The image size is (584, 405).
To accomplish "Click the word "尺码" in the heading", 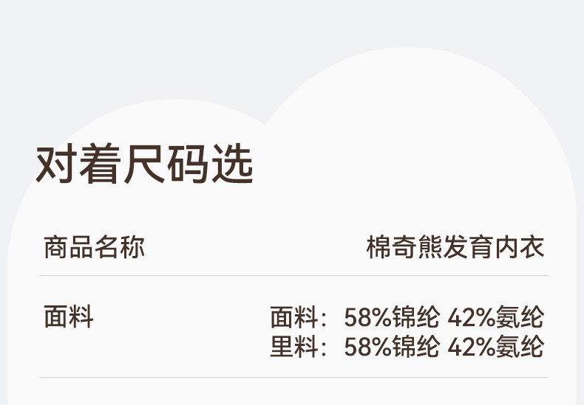I will point(145,166).
